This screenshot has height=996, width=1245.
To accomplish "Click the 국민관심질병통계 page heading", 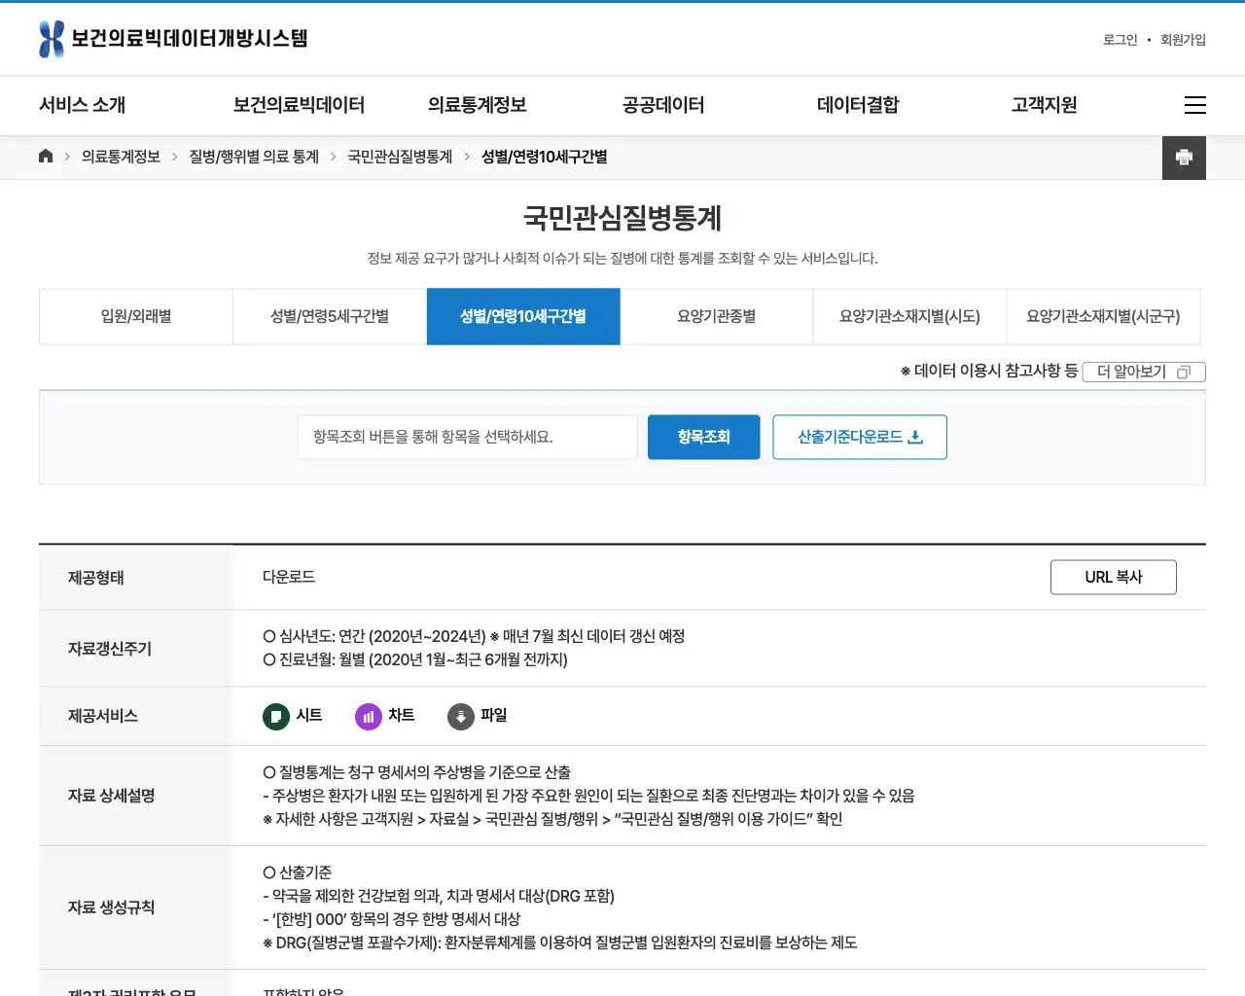I will click(622, 218).
